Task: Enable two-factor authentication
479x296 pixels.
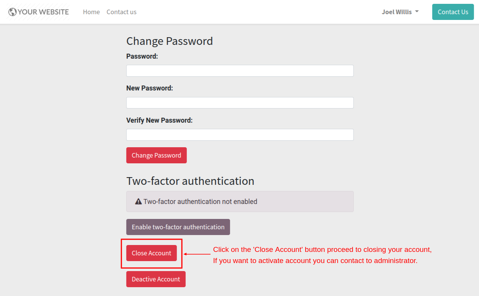Action: pos(178,227)
